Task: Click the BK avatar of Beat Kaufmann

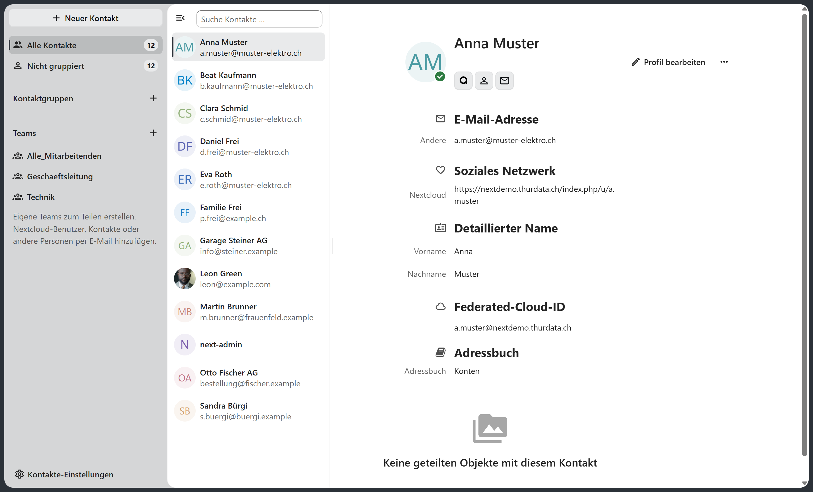Action: click(x=185, y=80)
